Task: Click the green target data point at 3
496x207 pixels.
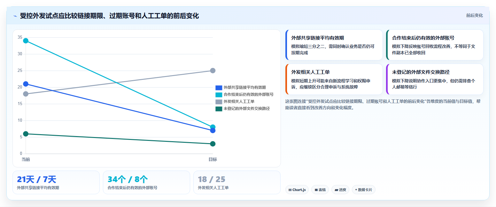Action: click(213, 144)
